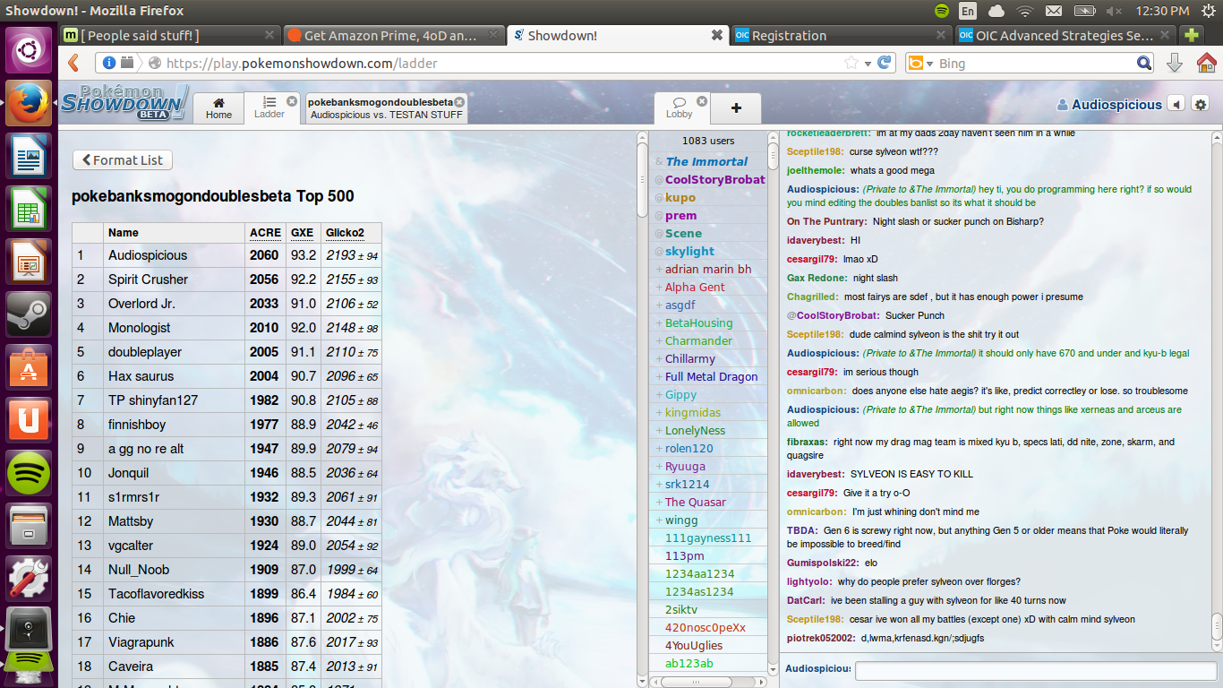
Task: Open The Immortal in the user list
Action: (x=706, y=161)
